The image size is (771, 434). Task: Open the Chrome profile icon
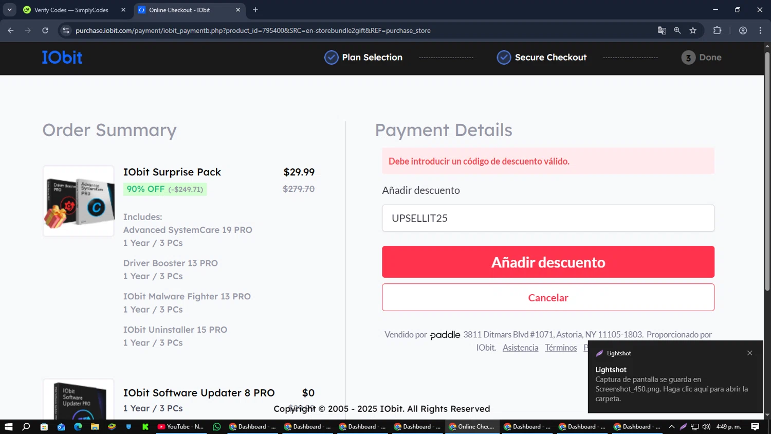pos(743,30)
